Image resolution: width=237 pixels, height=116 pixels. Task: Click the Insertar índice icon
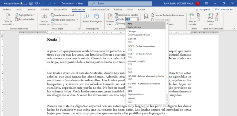pos(199,15)
